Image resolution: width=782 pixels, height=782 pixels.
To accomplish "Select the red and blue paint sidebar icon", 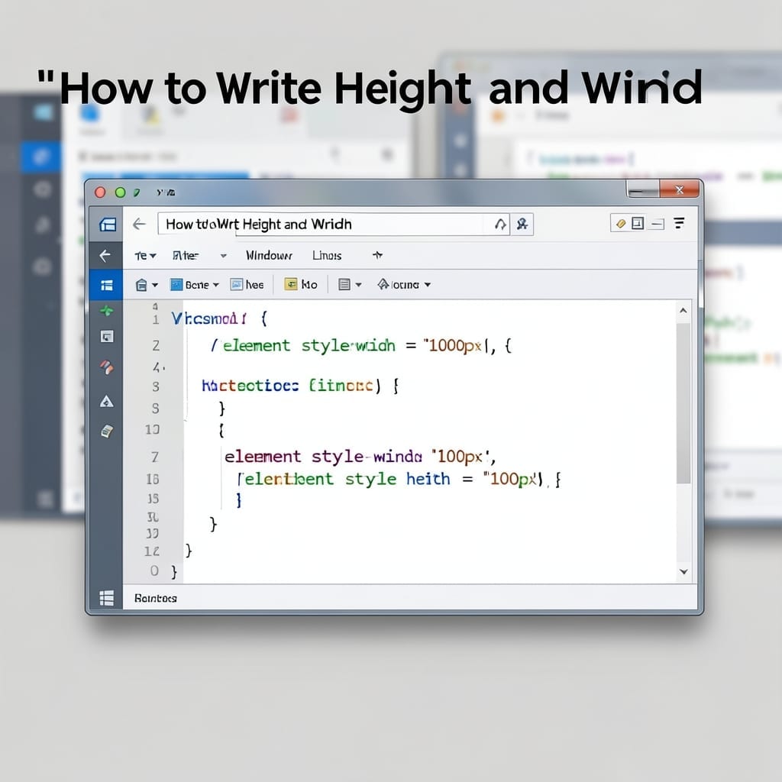I will pos(106,367).
